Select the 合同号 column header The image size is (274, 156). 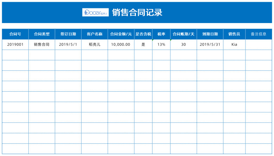click(x=15, y=34)
